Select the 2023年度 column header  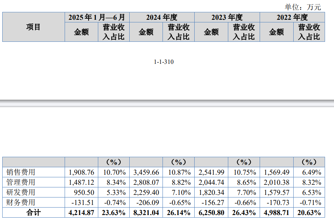click(x=227, y=17)
